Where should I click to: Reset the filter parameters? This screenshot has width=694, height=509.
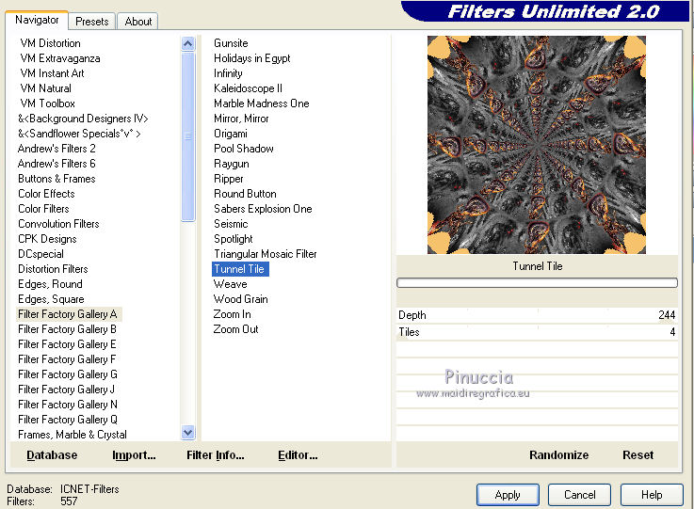pyautogui.click(x=638, y=455)
